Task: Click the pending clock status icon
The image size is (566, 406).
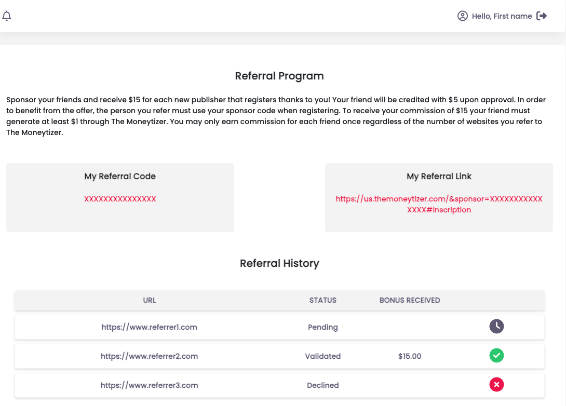Action: click(496, 327)
